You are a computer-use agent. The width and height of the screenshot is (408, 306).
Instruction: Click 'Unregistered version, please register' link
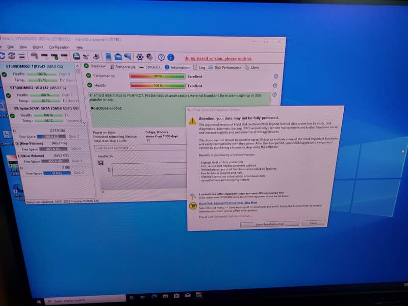tap(218, 59)
